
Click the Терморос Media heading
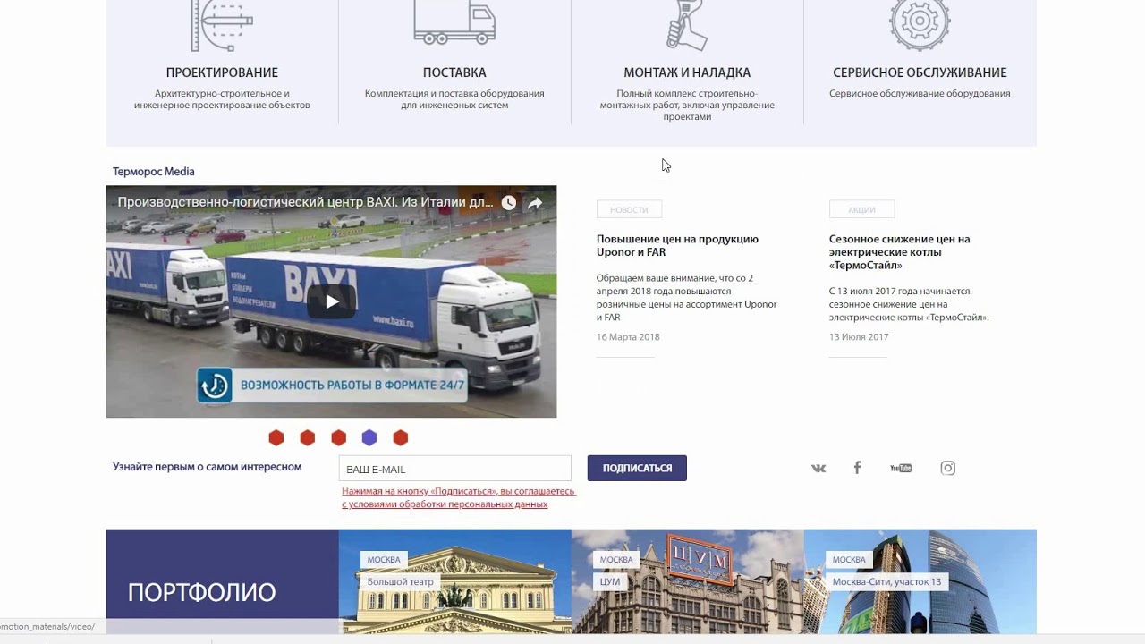coord(153,172)
